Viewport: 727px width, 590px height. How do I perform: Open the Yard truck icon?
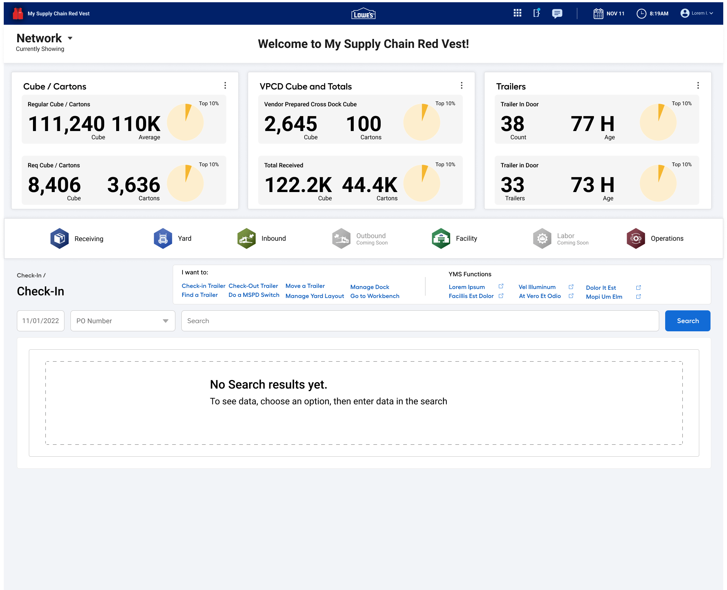(x=163, y=238)
